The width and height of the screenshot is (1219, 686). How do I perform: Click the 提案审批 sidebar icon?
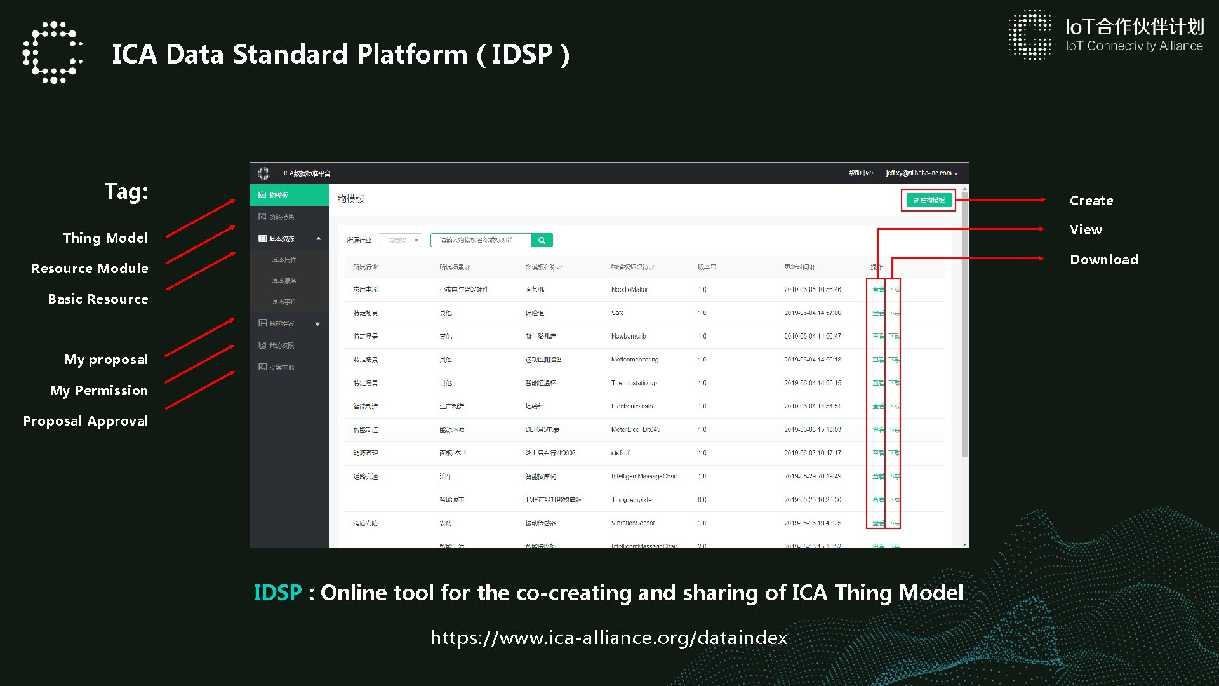coord(262,367)
